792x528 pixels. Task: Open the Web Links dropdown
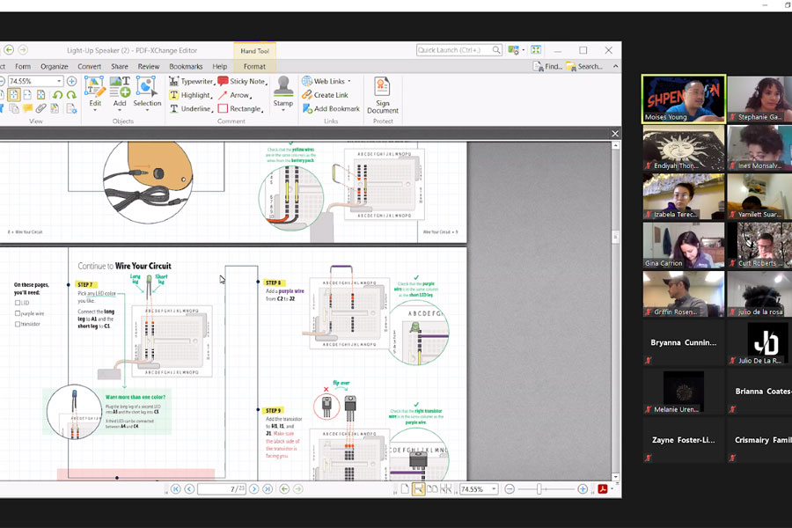[x=349, y=81]
